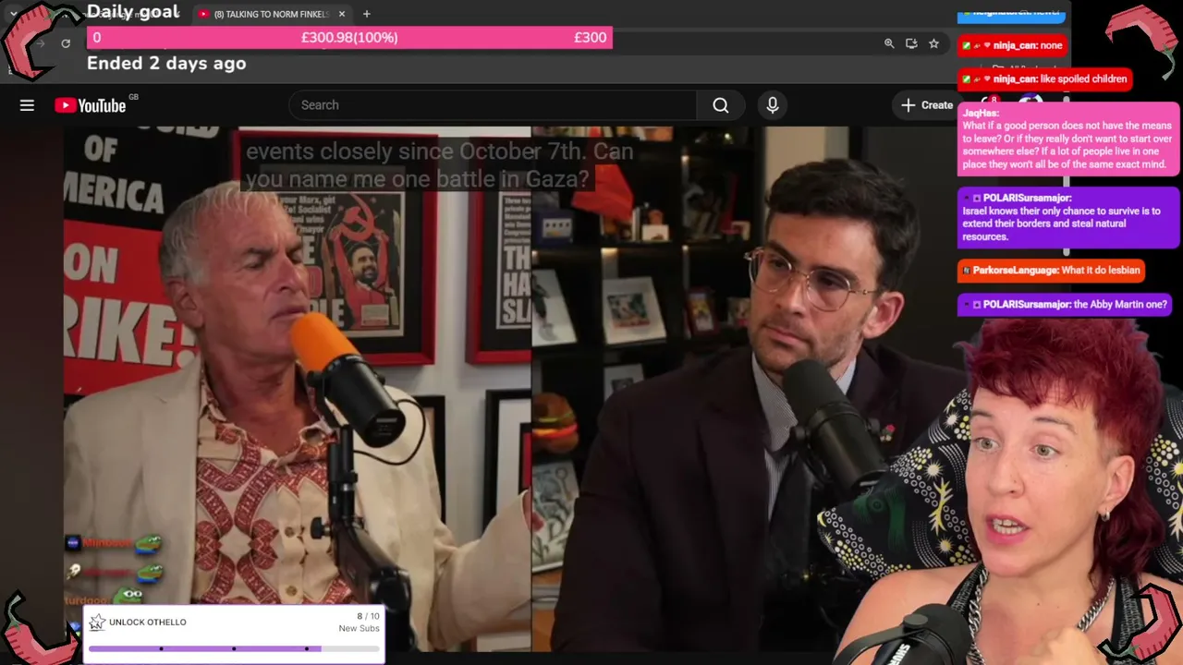Open the browser zoom magnifier icon
The image size is (1183, 665).
coord(889,43)
